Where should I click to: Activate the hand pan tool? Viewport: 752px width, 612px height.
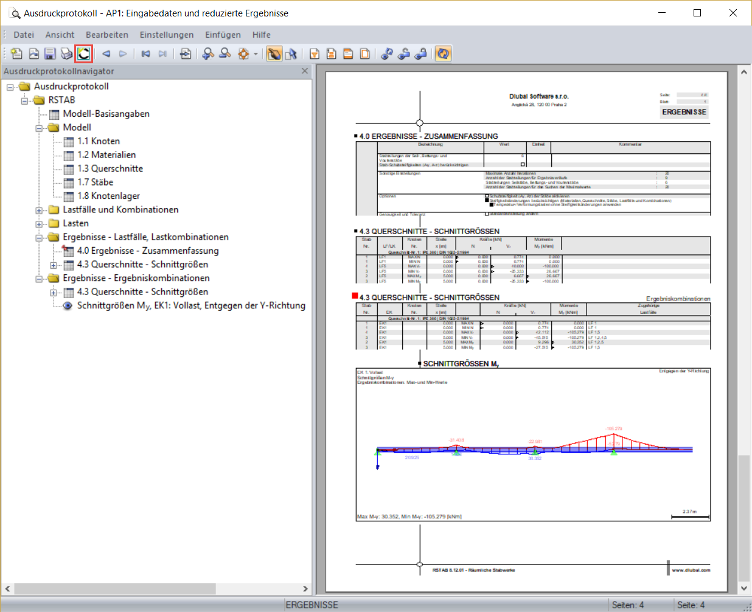pyautogui.click(x=274, y=54)
